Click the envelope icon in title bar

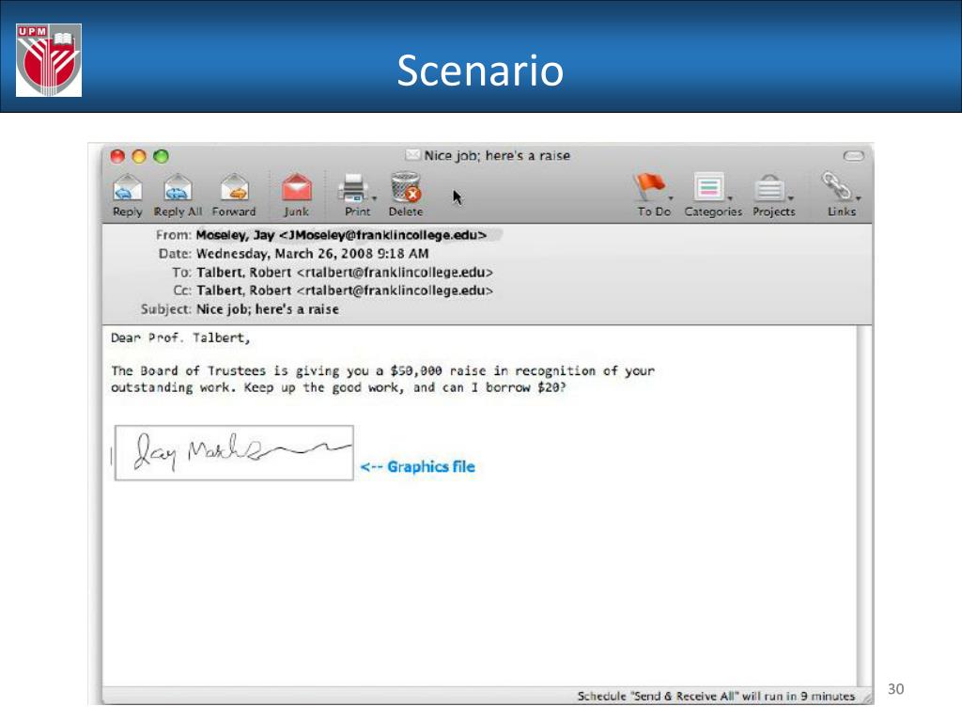pyautogui.click(x=413, y=155)
